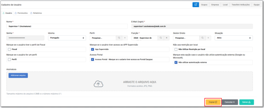Search Função with magnifier icon

tap(161, 38)
